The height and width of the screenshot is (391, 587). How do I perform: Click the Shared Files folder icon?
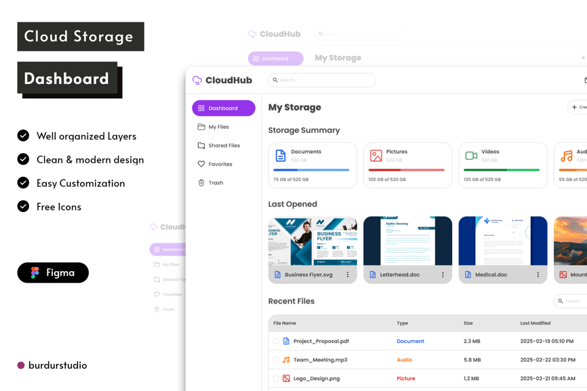click(x=201, y=146)
